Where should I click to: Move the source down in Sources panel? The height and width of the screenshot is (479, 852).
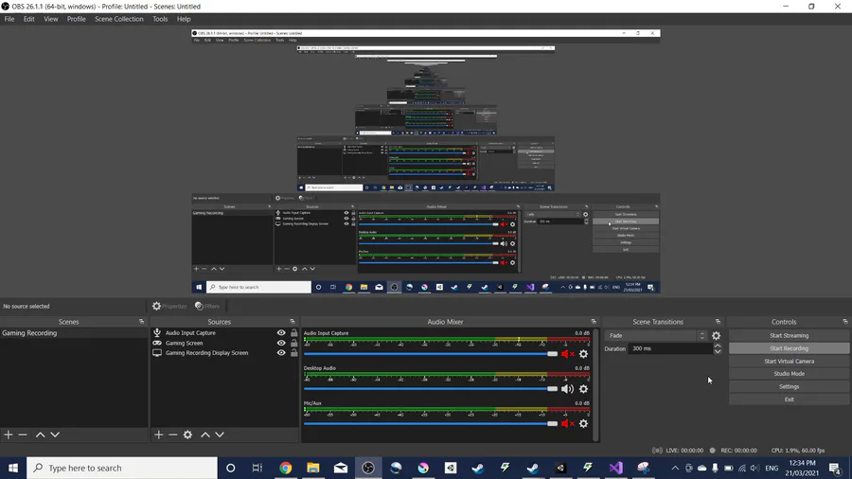click(x=220, y=435)
